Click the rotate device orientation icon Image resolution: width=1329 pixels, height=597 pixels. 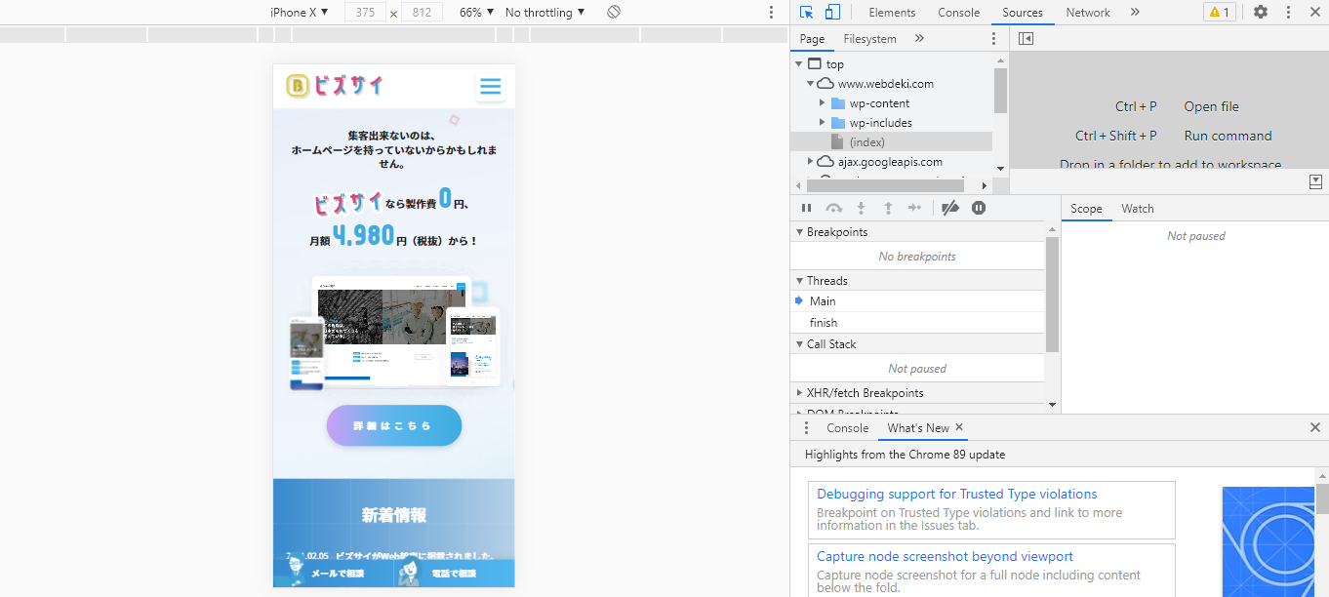tap(614, 13)
